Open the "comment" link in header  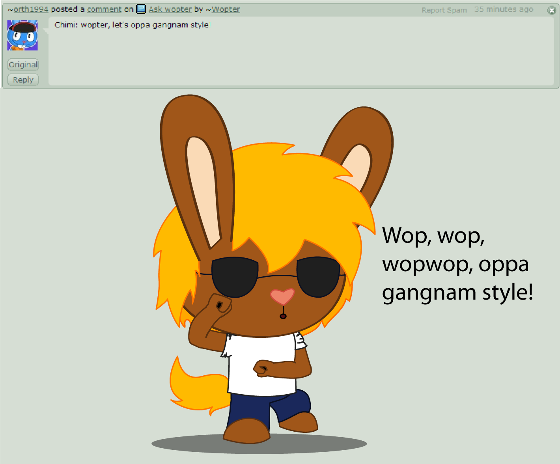tap(105, 9)
